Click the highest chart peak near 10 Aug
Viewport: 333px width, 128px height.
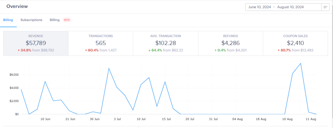[x=300, y=63]
